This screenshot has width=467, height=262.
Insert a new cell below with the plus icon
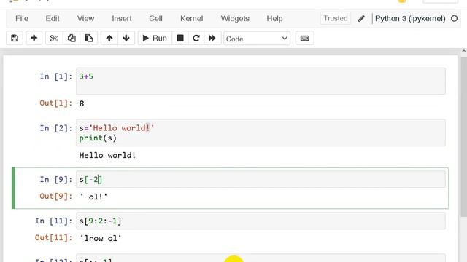pyautogui.click(x=34, y=39)
